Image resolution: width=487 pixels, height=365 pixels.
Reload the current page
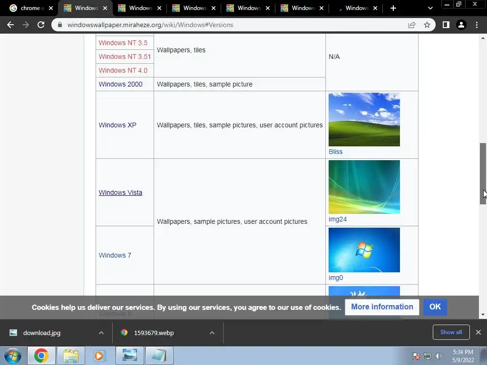point(41,25)
